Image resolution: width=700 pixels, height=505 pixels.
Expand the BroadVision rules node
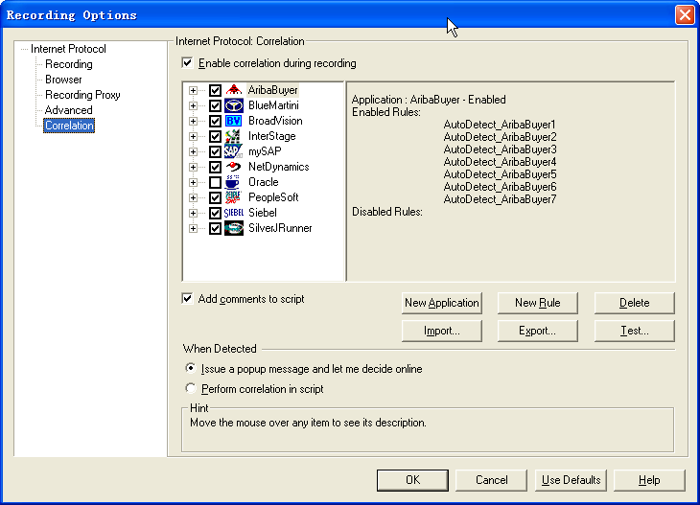point(193,121)
